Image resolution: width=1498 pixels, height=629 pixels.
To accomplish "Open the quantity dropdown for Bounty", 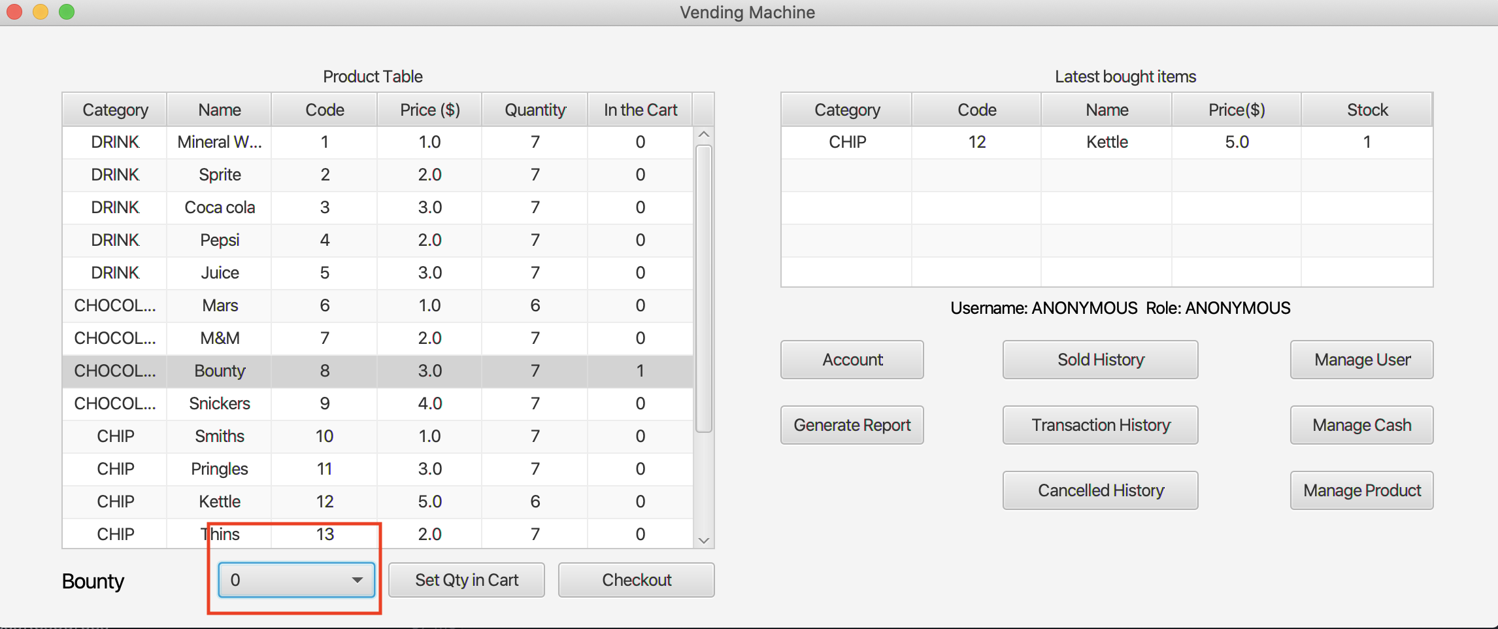I will pos(297,580).
